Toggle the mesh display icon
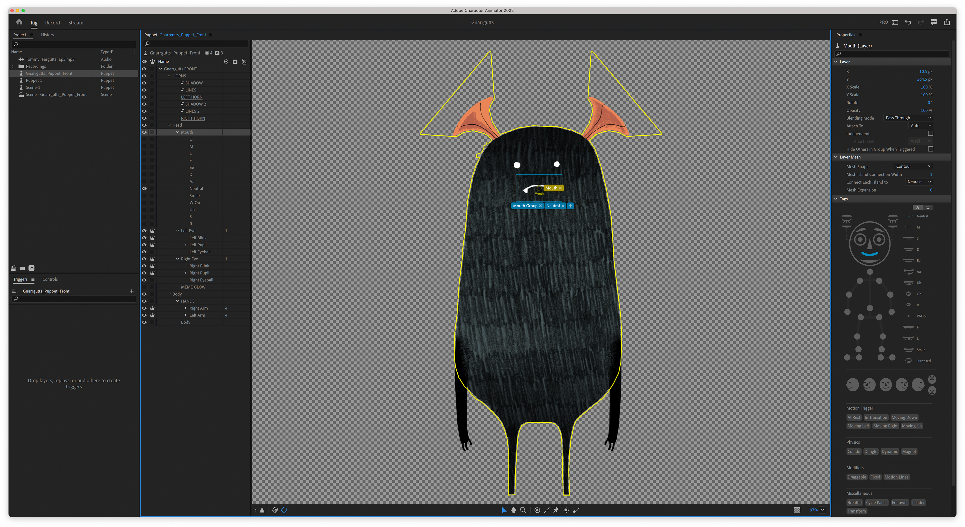Screen dimensions: 965x527 [x=275, y=510]
